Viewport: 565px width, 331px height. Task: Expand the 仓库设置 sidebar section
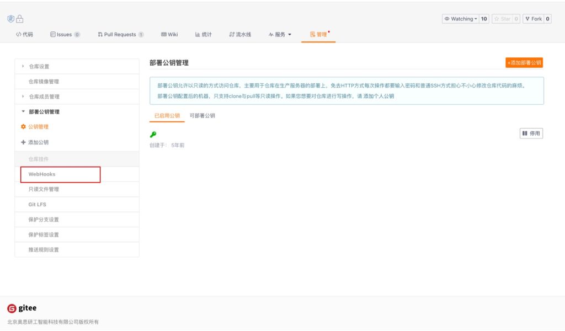point(39,67)
